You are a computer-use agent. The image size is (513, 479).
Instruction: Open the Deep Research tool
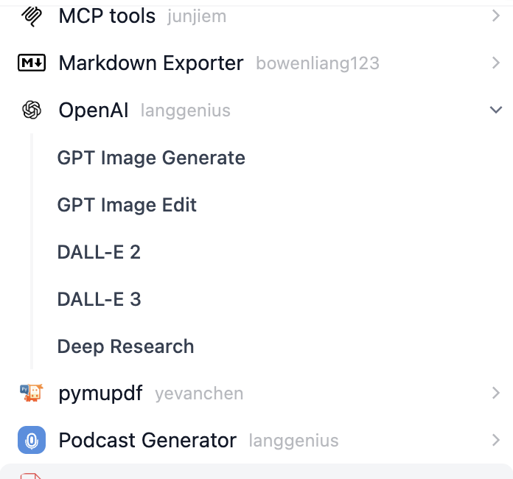(125, 346)
